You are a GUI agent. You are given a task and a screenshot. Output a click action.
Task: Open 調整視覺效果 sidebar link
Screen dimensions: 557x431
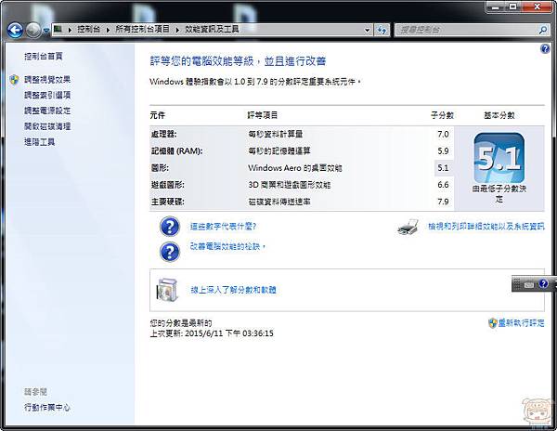pyautogui.click(x=47, y=80)
